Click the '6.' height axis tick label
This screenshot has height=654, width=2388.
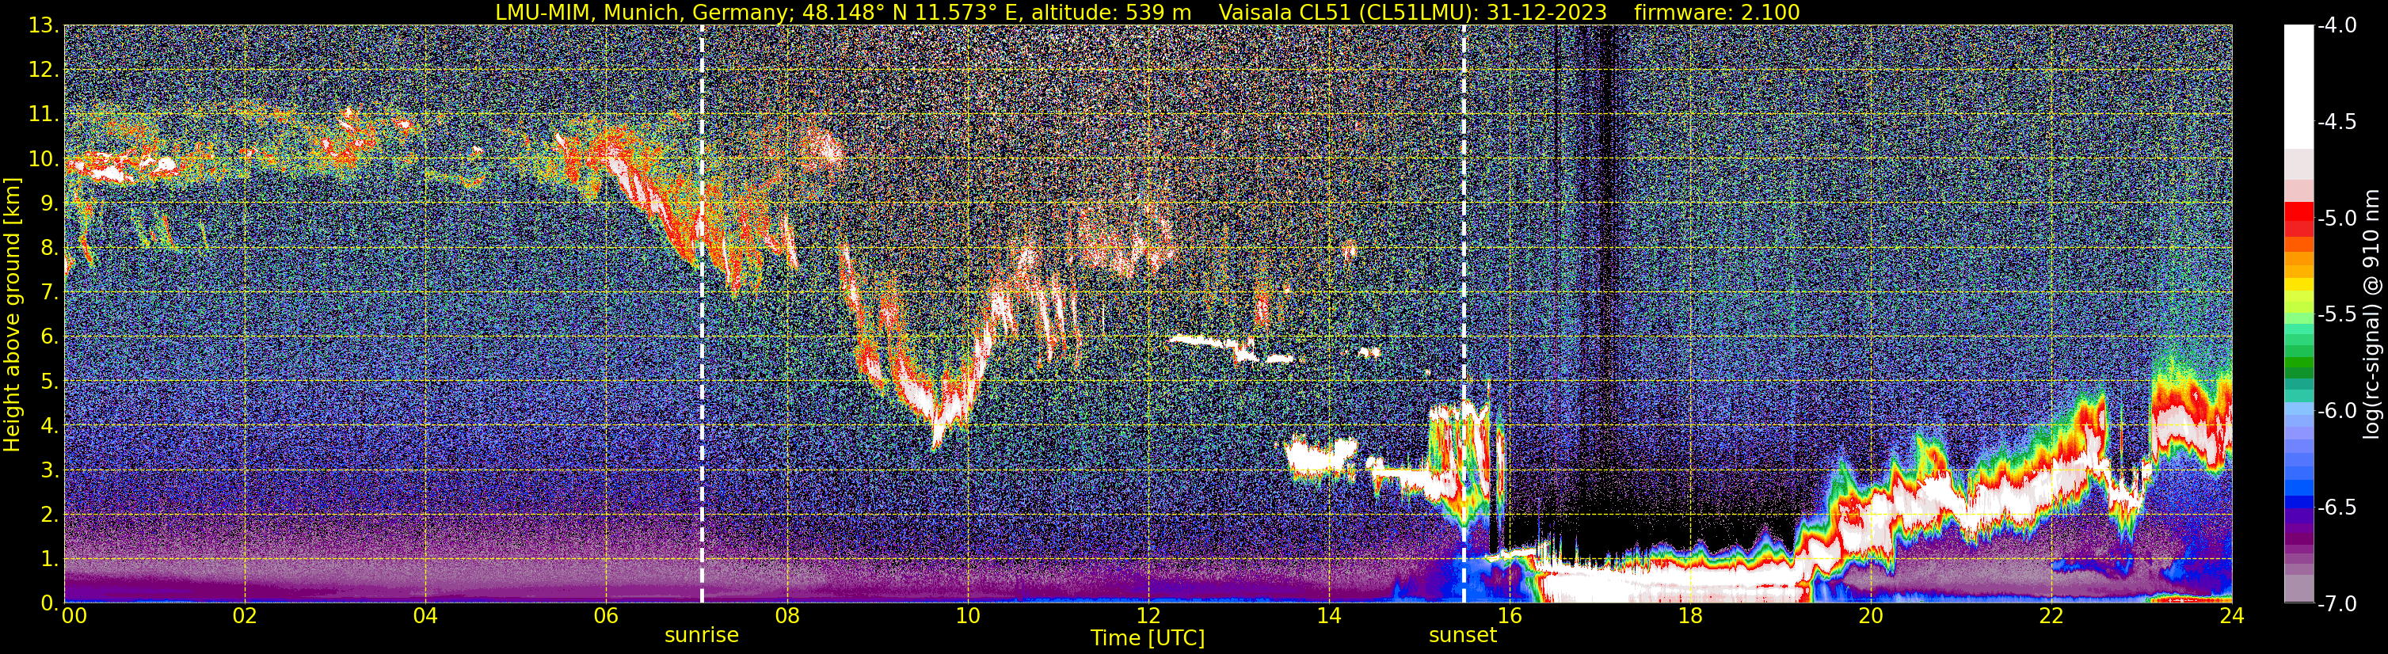click(x=49, y=337)
